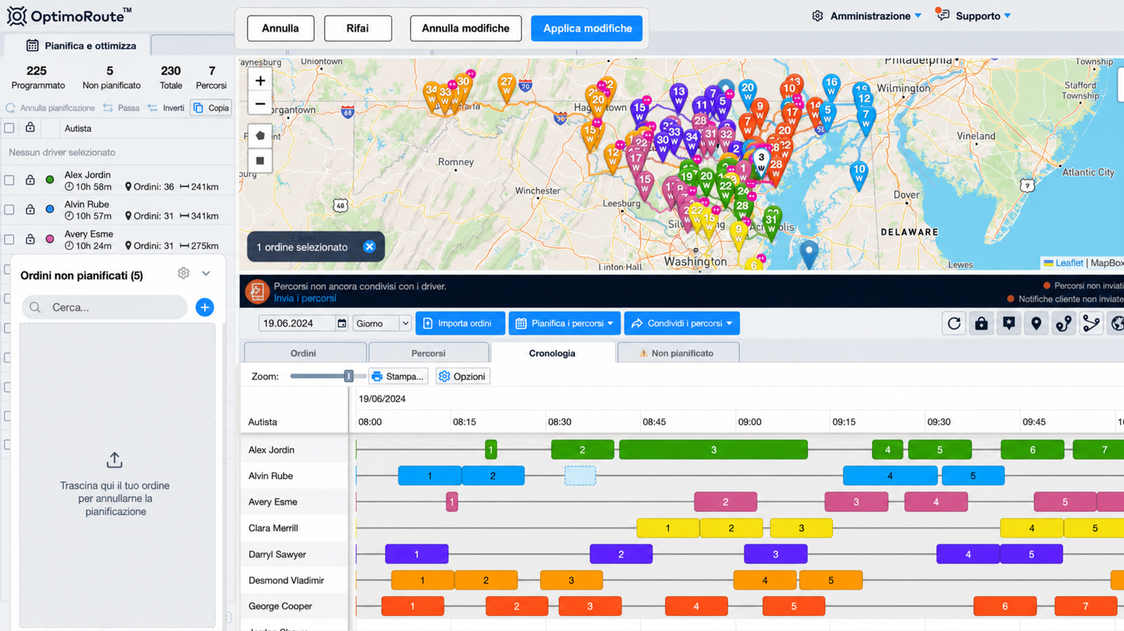Open timeline Opzioni settings

pyautogui.click(x=463, y=376)
